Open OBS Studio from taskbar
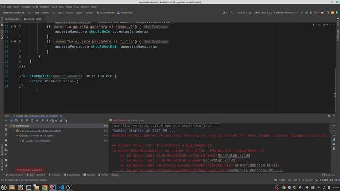This screenshot has height=191, width=340. (69, 187)
